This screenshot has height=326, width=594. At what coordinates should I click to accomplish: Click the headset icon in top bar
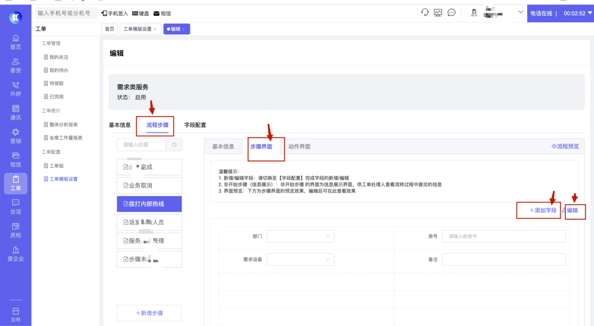pyautogui.click(x=425, y=13)
